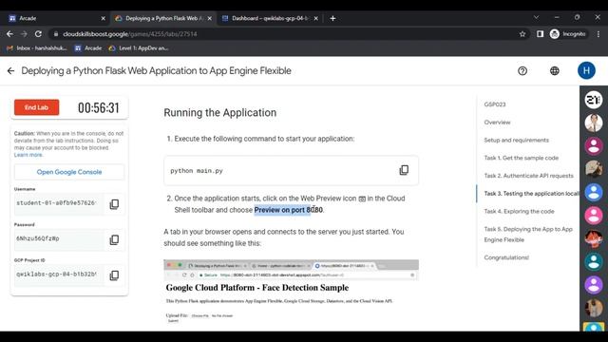Select the Deploying a Python Flask tab
608x342 pixels.
pyautogui.click(x=162, y=18)
